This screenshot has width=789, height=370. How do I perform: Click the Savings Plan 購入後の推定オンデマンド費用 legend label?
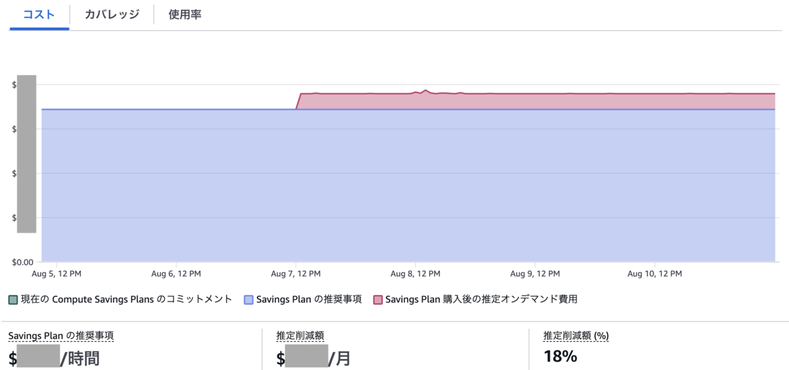click(x=481, y=299)
